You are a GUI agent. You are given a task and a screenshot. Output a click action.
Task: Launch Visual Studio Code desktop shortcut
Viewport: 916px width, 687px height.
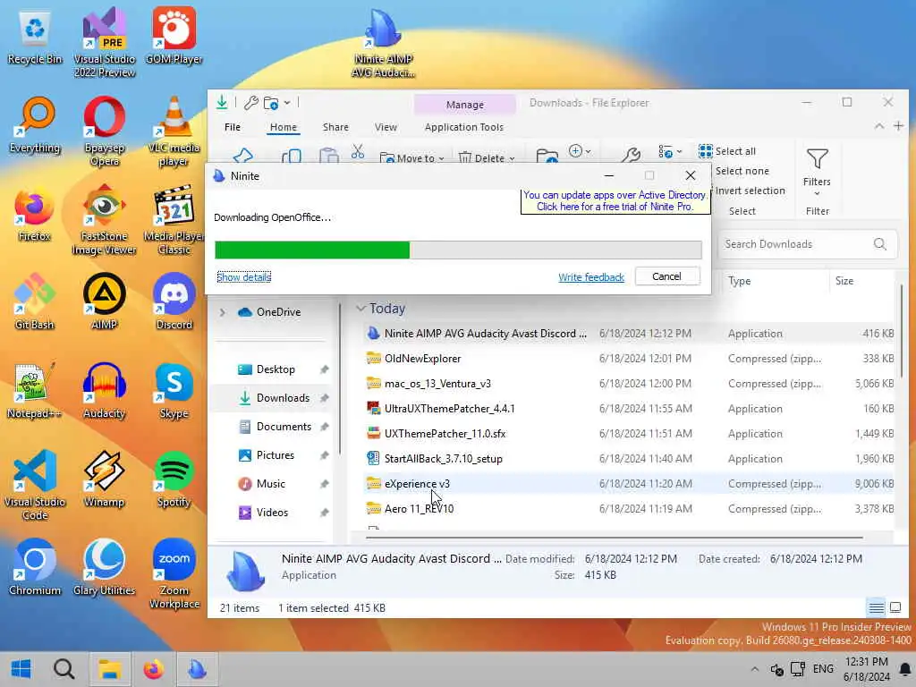pos(35,485)
